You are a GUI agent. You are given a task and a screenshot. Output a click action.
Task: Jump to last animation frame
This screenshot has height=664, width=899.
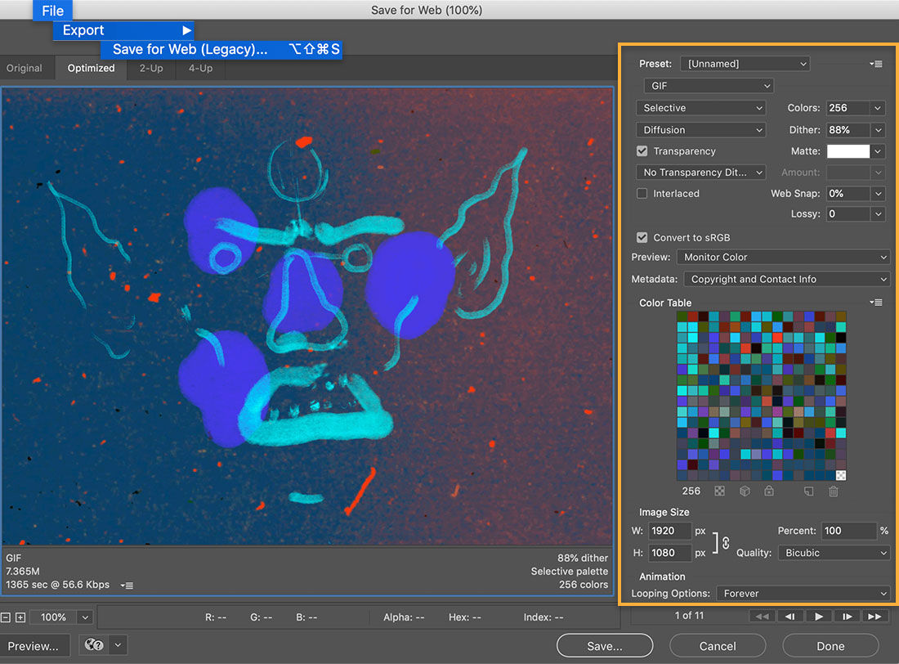[x=875, y=617]
